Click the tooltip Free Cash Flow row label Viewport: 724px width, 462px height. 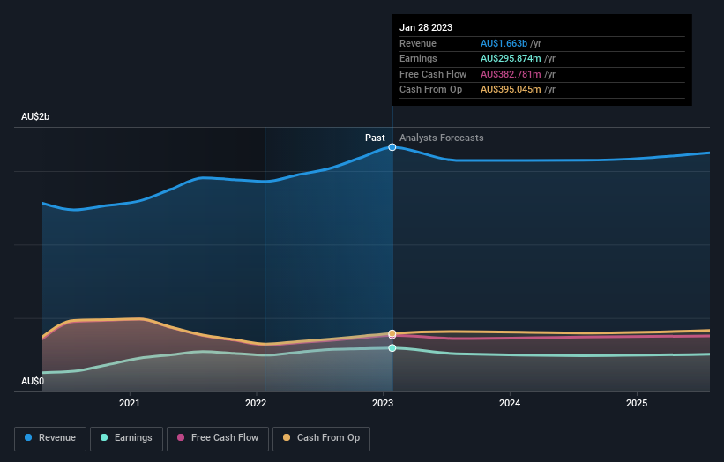[x=433, y=74]
